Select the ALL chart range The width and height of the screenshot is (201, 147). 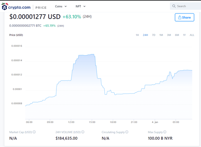tap(192, 35)
